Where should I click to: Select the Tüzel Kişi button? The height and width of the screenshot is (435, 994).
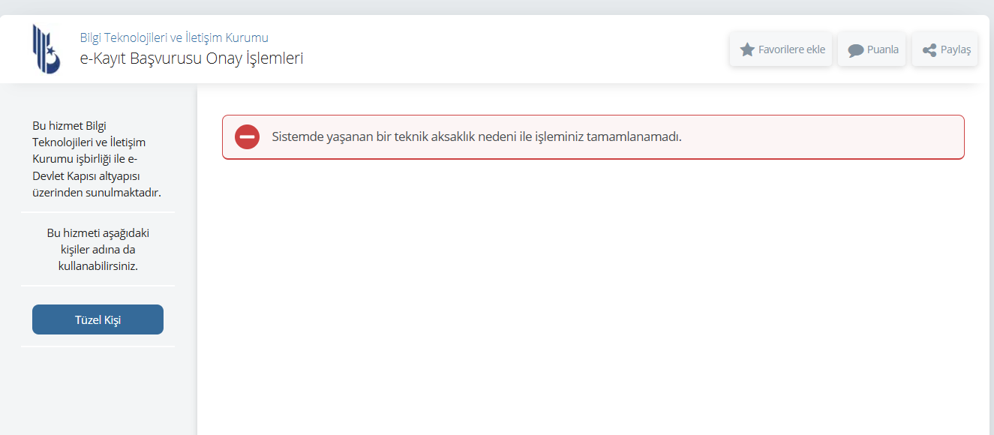pyautogui.click(x=98, y=319)
